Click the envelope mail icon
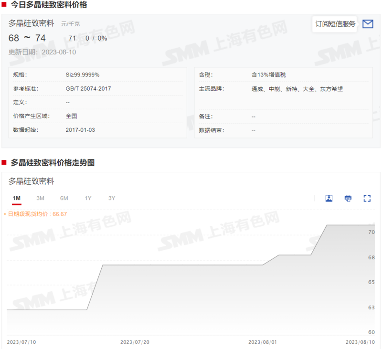 368,24
